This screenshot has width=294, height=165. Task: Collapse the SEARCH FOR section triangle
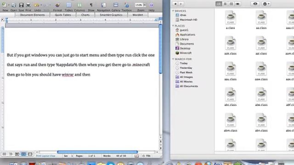click(173, 59)
